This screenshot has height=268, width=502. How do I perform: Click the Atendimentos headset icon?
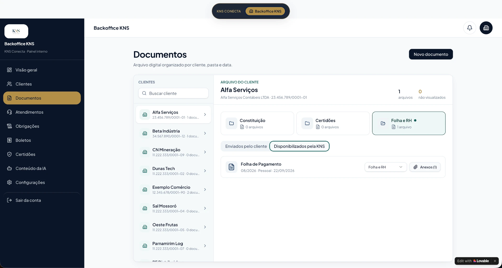click(x=9, y=112)
